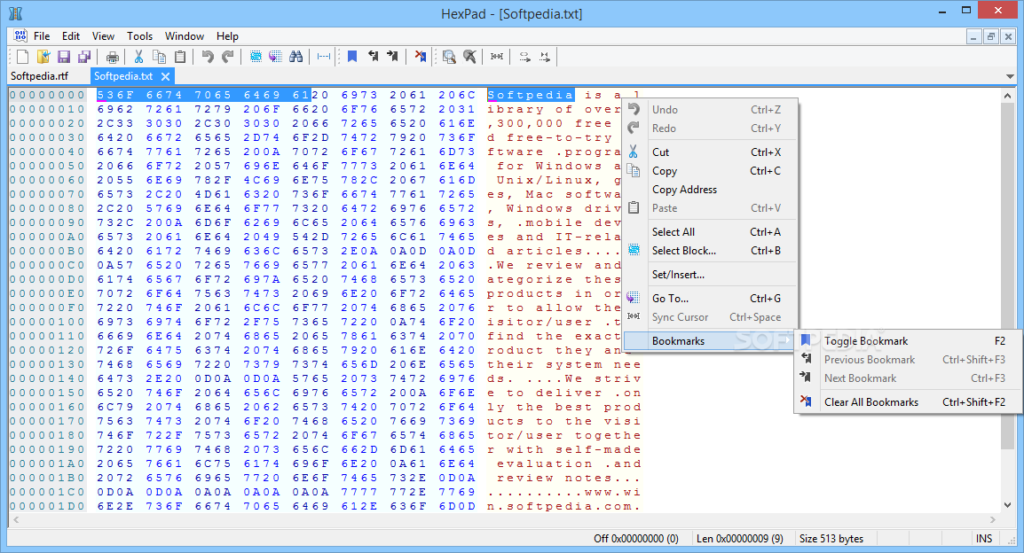Click the INS status bar indicator
Screen dimensions: 1024x553
(x=983, y=539)
